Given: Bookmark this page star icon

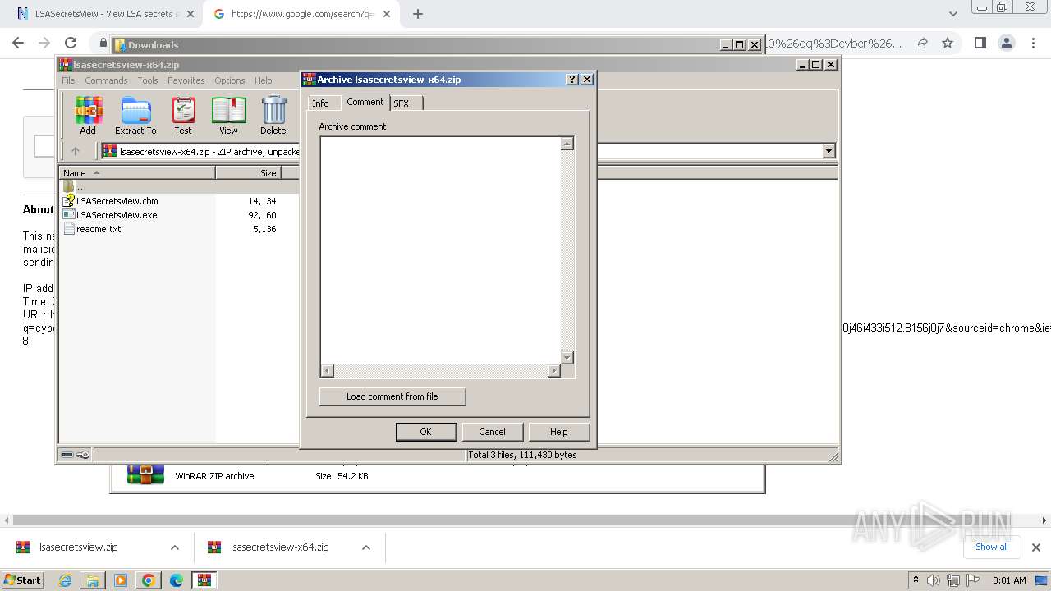Looking at the screenshot, I should click(x=948, y=44).
